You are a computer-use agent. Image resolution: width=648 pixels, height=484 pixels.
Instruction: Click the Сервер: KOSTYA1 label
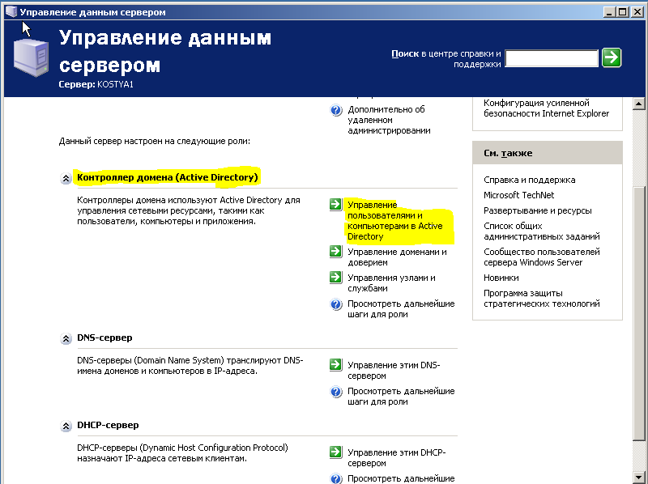(x=96, y=84)
